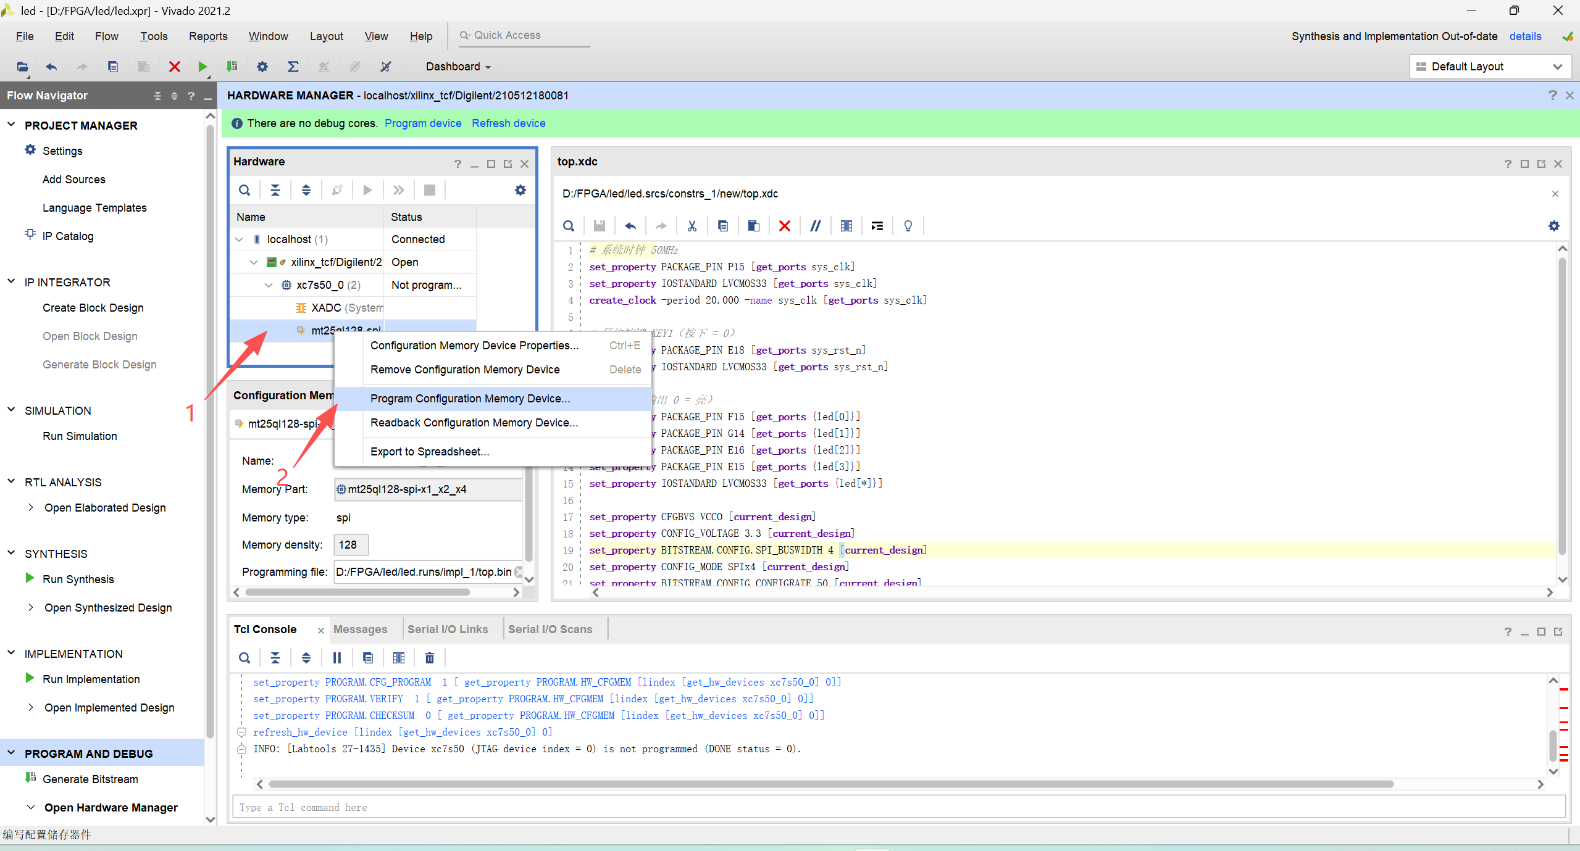1580x851 pixels.
Task: Pause Tcl Console output
Action: pos(336,658)
